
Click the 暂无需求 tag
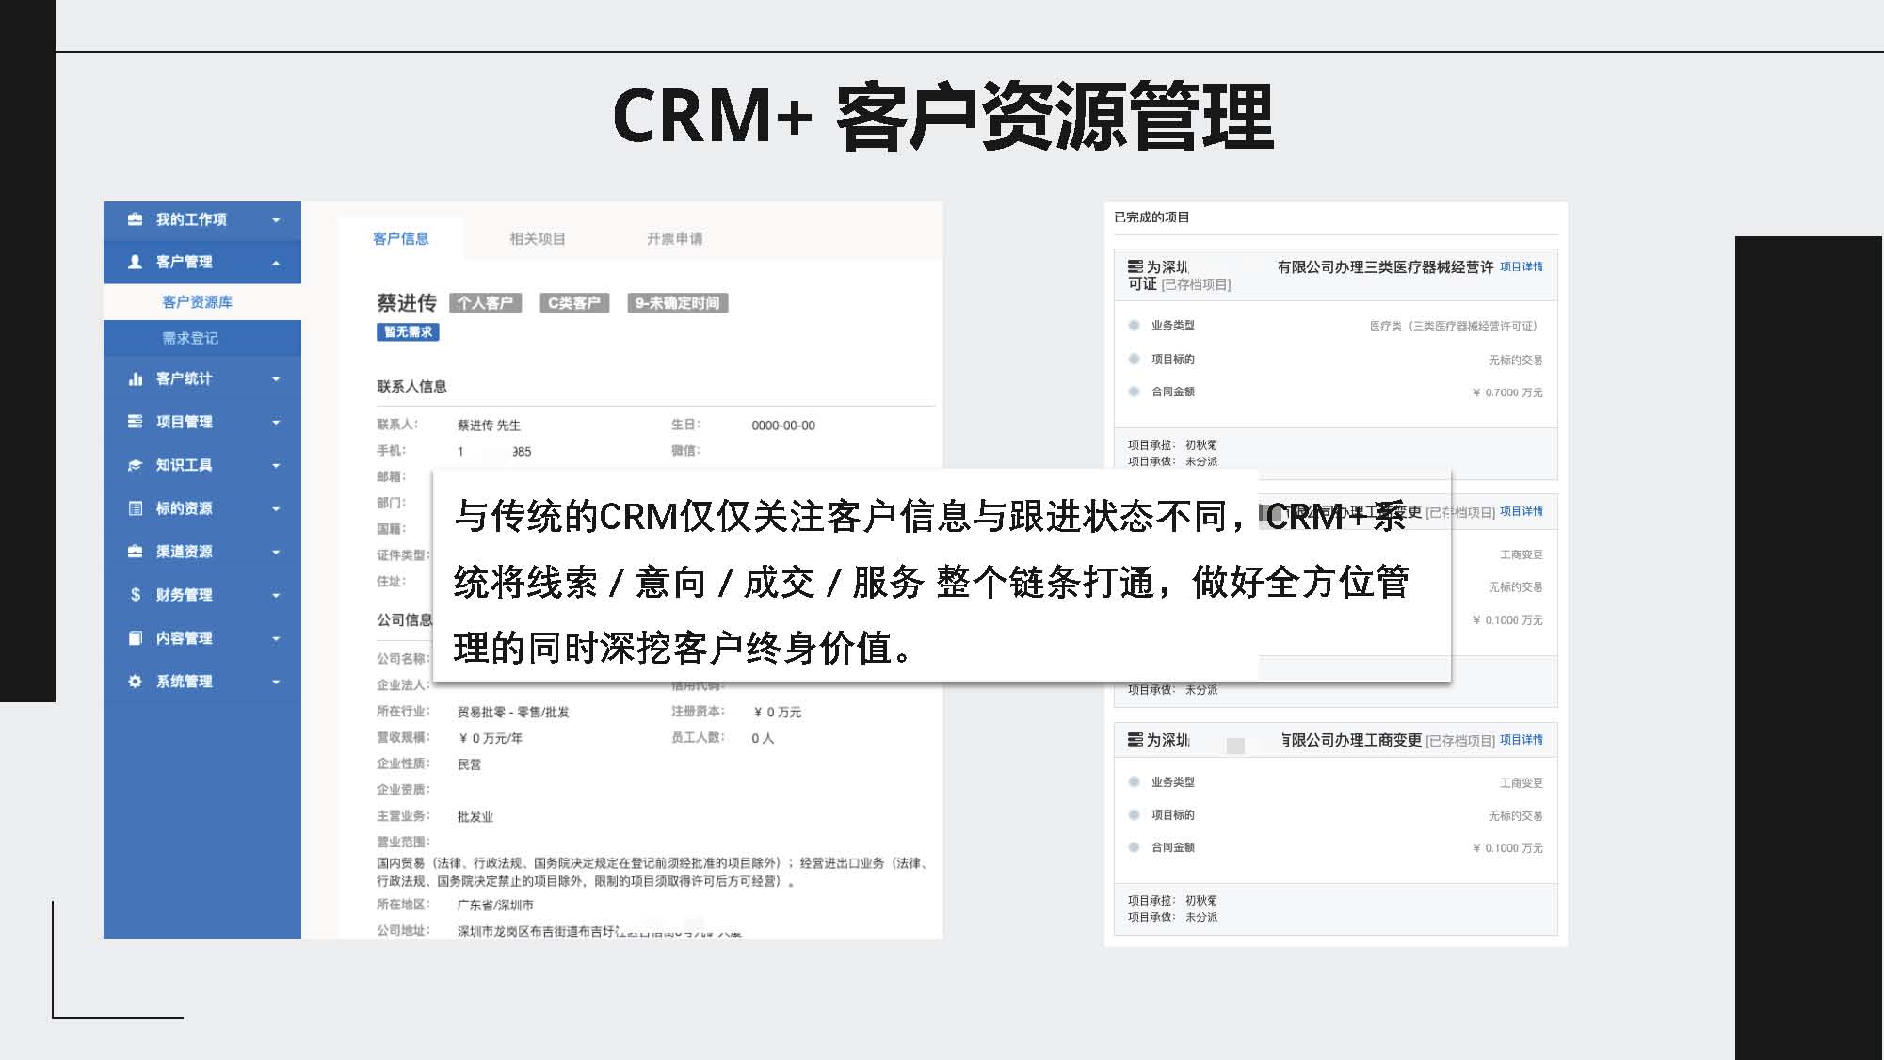pyautogui.click(x=408, y=332)
